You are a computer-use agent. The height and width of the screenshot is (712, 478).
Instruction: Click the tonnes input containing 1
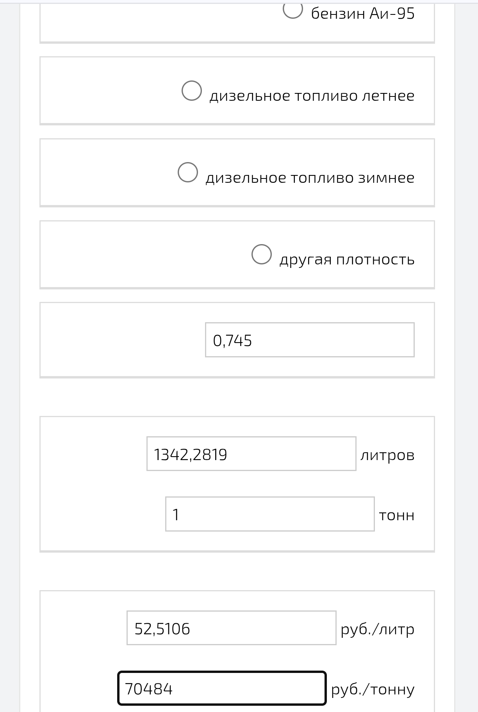[x=270, y=514]
